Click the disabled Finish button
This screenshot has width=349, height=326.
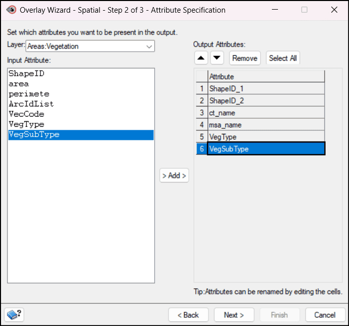[280, 315]
